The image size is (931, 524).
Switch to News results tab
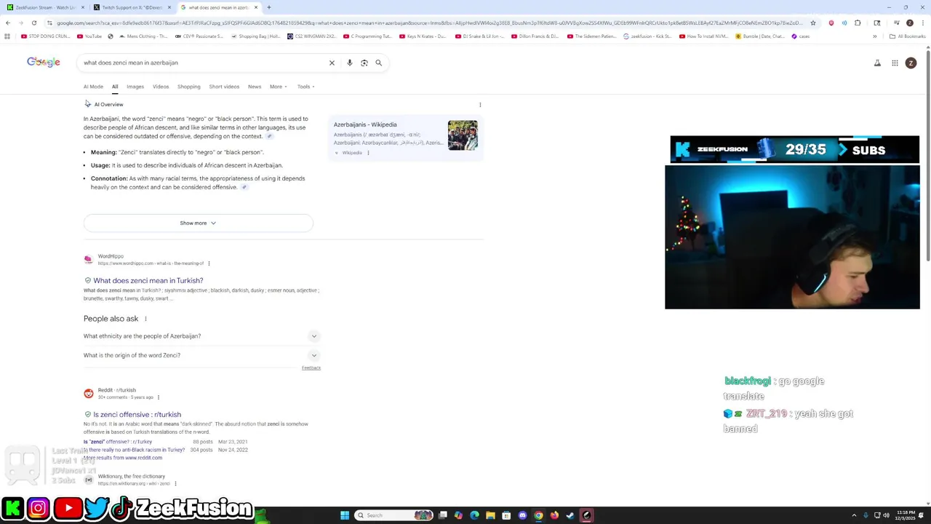click(x=255, y=87)
